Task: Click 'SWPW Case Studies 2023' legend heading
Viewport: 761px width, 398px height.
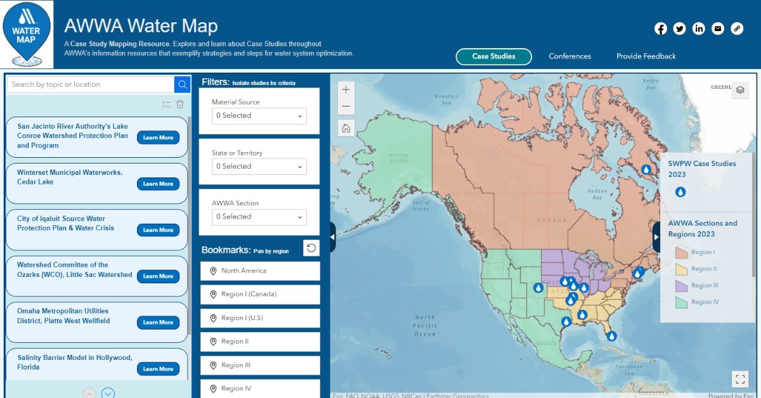Action: [x=702, y=169]
